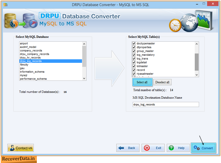
Task: Toggle the lotmaster checkbox
Action: coord(134,66)
